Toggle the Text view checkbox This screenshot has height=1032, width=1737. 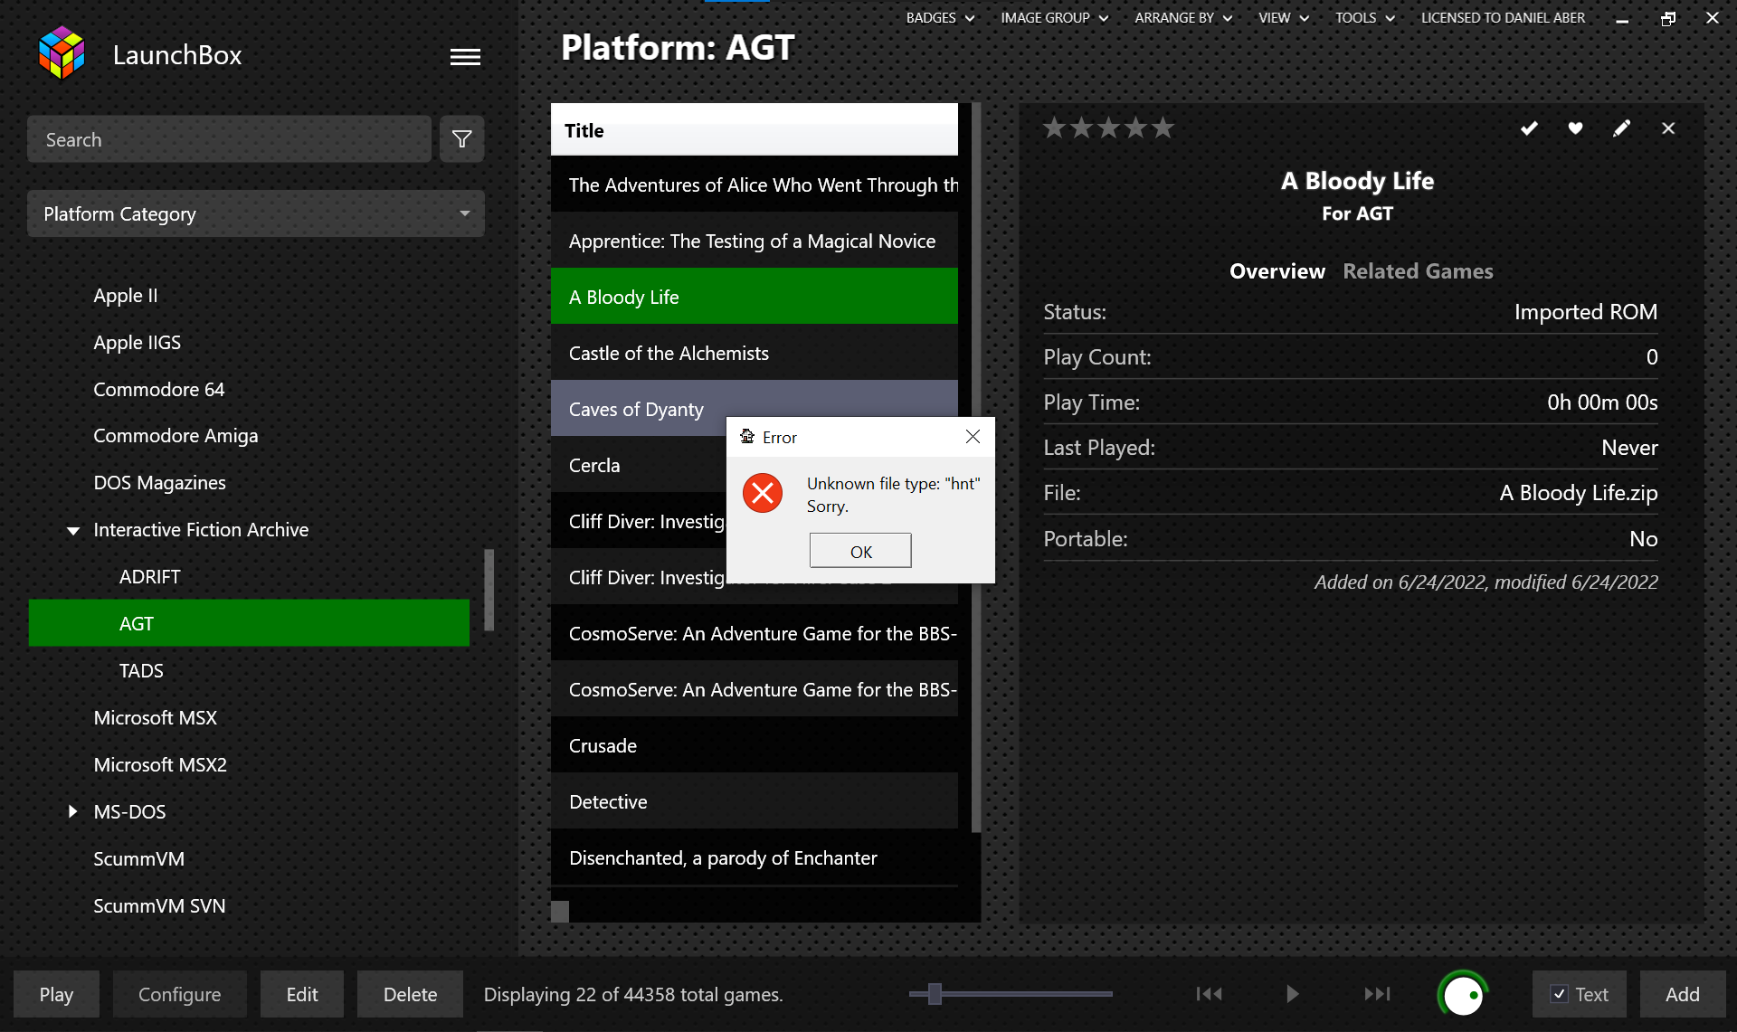pos(1560,994)
